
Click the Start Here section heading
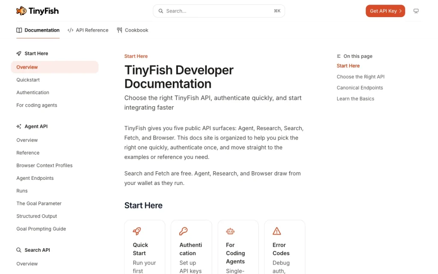pos(143,205)
